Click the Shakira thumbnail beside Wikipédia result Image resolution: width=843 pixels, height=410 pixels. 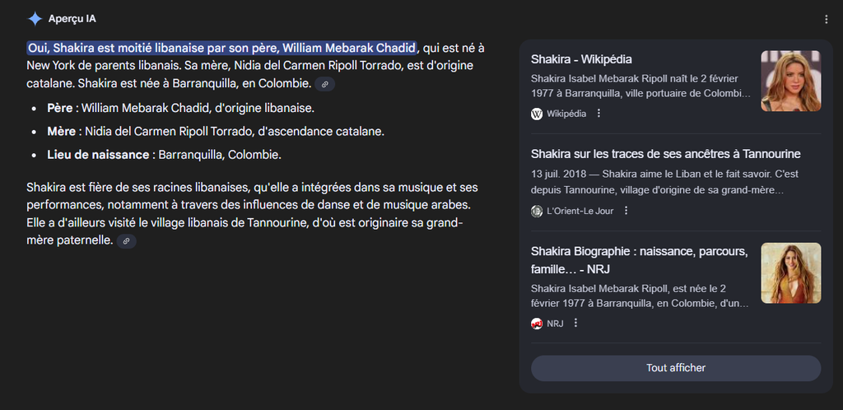[790, 81]
